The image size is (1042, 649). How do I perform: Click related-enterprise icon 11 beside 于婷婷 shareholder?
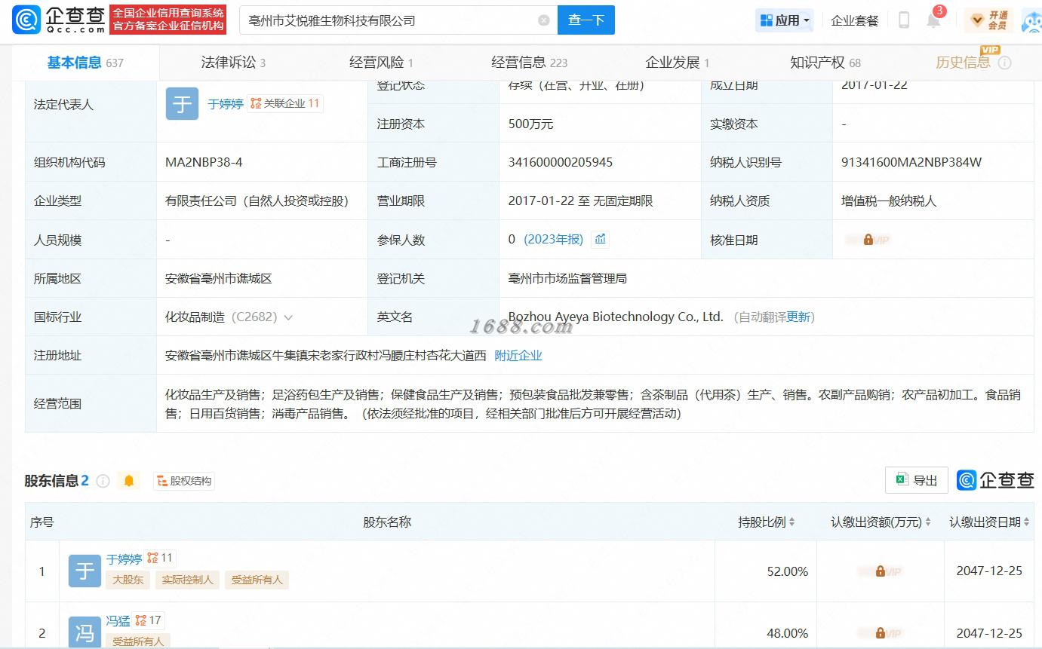pyautogui.click(x=160, y=559)
